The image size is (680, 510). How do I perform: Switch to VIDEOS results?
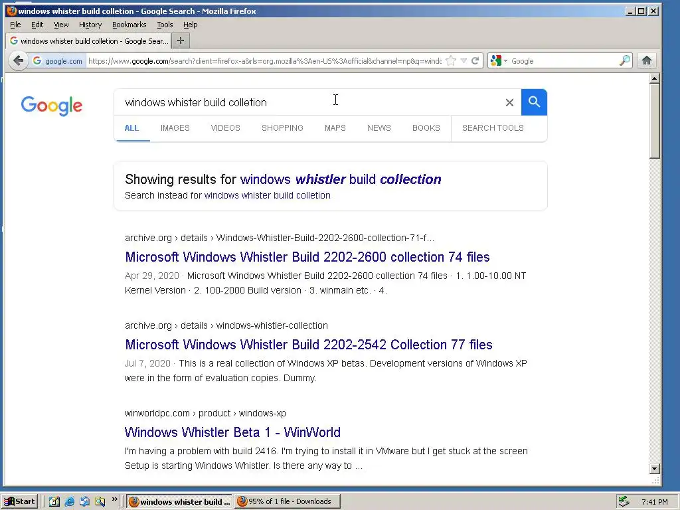pyautogui.click(x=226, y=128)
